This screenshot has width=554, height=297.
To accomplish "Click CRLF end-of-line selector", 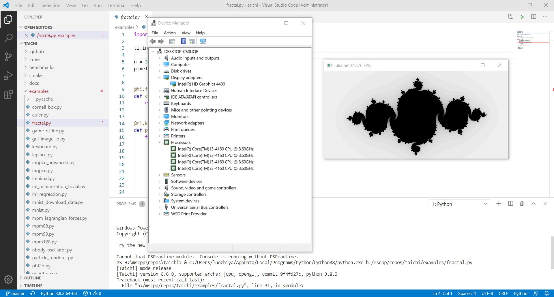I will 503,293.
